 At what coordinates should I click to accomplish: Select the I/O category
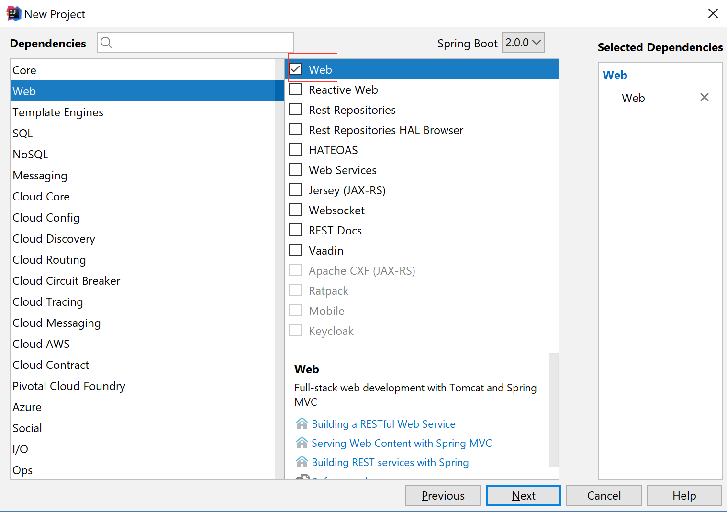coord(143,449)
